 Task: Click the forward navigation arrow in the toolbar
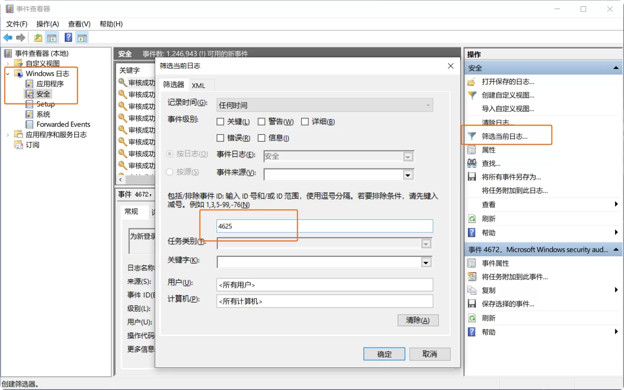(x=20, y=37)
